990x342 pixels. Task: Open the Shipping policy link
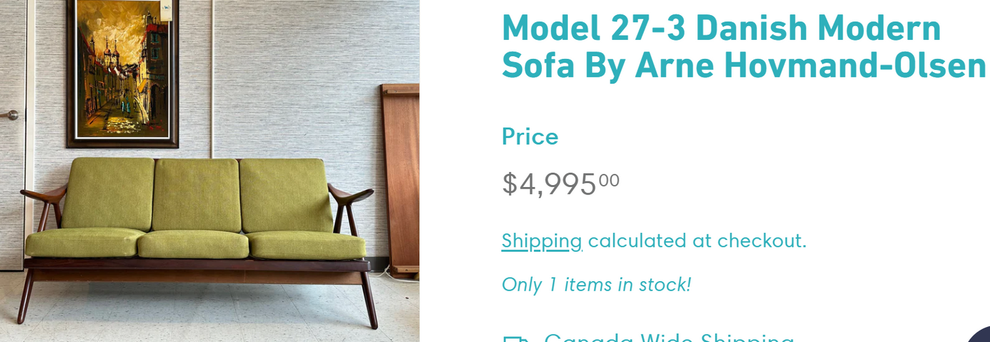click(x=541, y=241)
